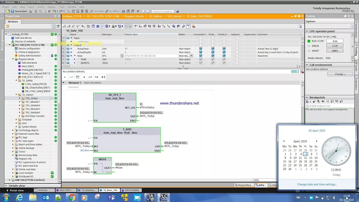The height and width of the screenshot is (202, 359).
Task: Collapse CPU operator panel section
Action: (x=307, y=31)
